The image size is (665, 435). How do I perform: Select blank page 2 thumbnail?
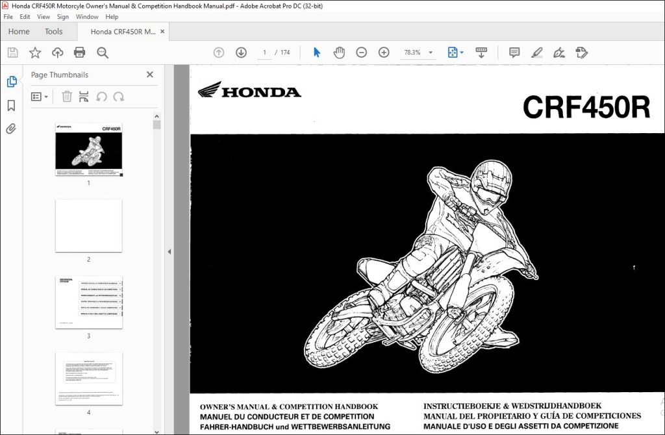(88, 226)
